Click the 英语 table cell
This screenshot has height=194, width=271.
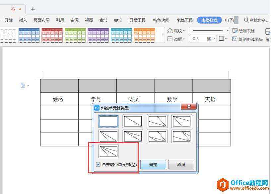(212, 99)
